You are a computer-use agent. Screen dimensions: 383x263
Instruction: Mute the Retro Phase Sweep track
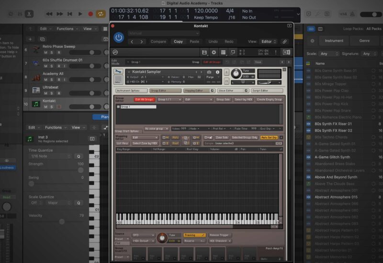[45, 53]
